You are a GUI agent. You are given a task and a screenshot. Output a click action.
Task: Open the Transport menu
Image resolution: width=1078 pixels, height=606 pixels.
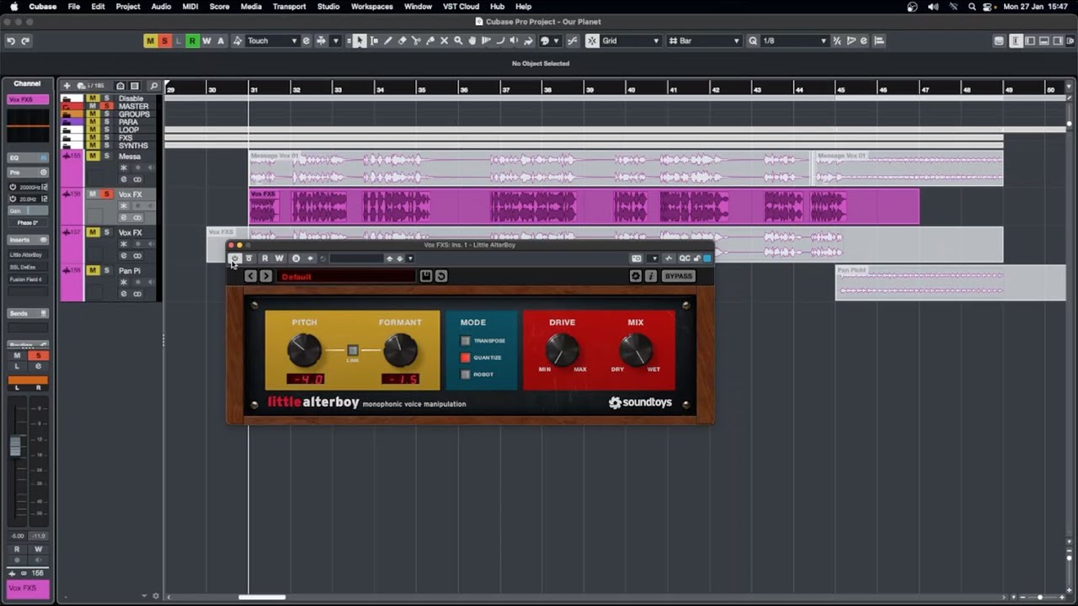click(x=289, y=7)
